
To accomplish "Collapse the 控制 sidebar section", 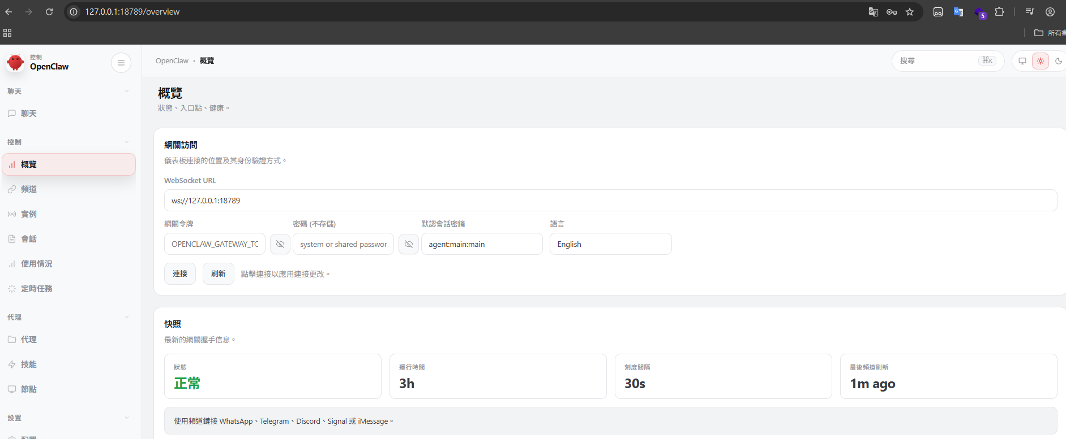I will 126,142.
